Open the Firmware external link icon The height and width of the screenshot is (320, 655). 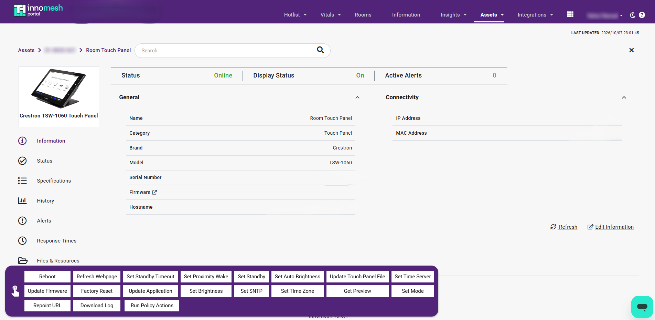pos(154,192)
